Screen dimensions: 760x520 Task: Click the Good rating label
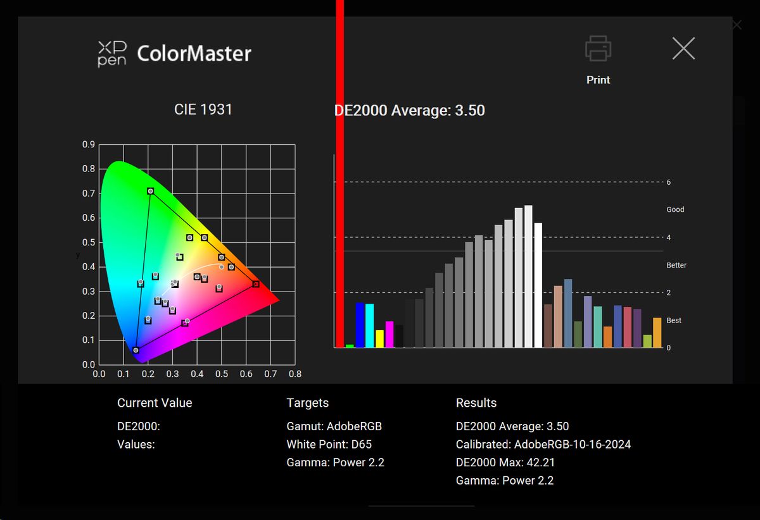[x=675, y=209]
